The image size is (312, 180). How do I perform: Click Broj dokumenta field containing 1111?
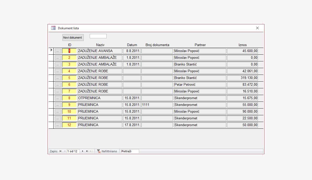pos(157,105)
